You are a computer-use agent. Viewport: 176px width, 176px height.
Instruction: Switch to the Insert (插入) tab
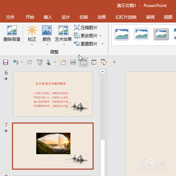[48, 17]
